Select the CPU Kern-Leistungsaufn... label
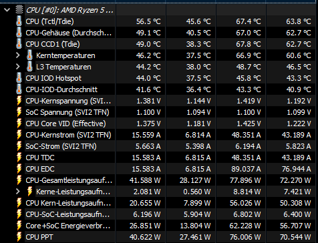The height and width of the screenshot is (243, 318). pos(68,203)
